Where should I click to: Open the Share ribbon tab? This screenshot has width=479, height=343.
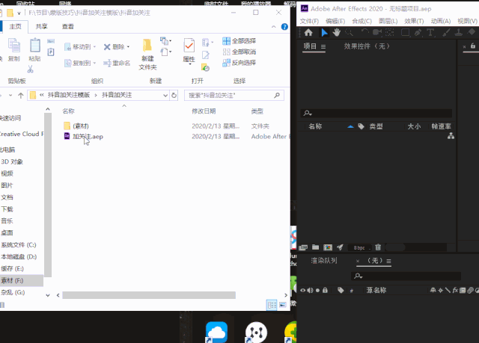pos(41,26)
